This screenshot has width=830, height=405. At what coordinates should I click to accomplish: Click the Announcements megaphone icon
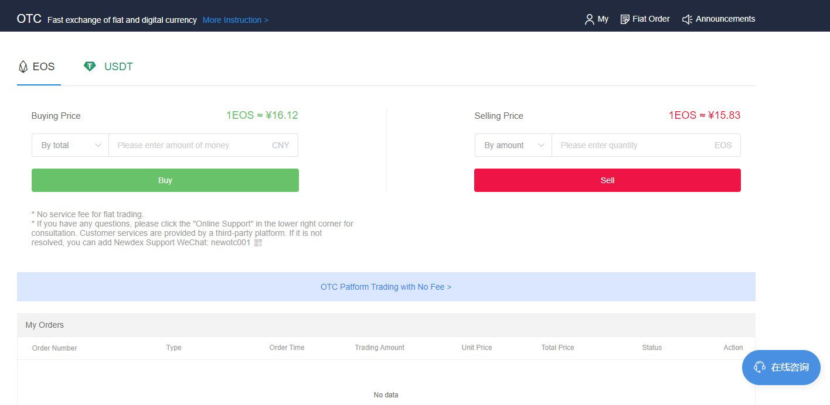[688, 19]
